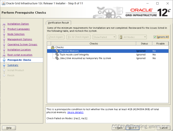Click the Fix & Check Again button
This screenshot has width=173, height=131.
coord(78,37)
